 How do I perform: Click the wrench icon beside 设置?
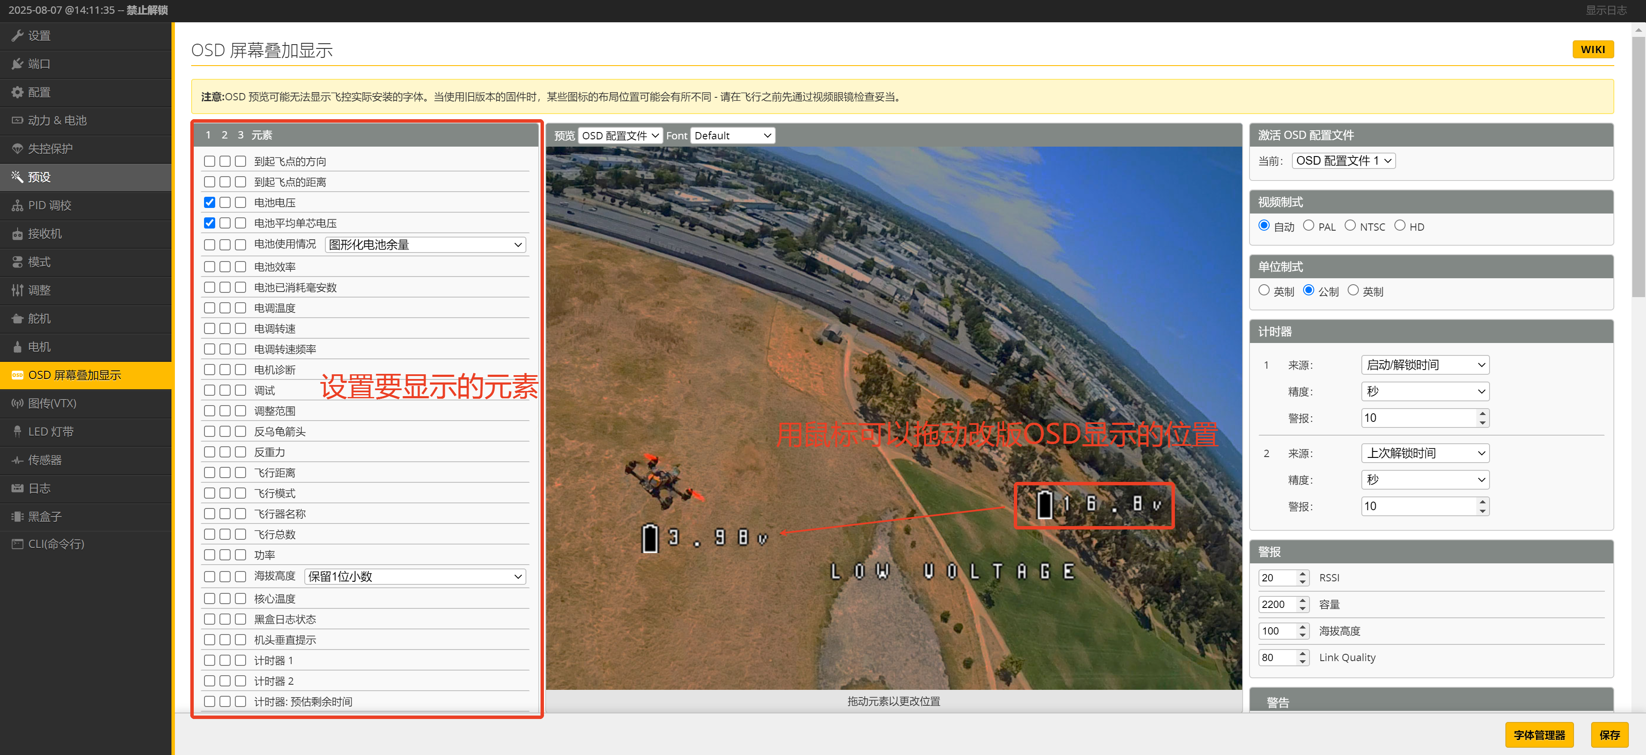(x=17, y=36)
